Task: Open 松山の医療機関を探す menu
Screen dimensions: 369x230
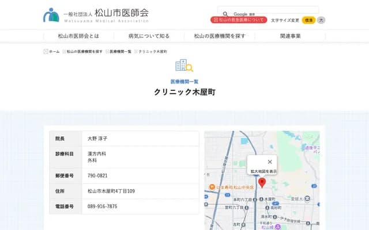Action: (220, 36)
